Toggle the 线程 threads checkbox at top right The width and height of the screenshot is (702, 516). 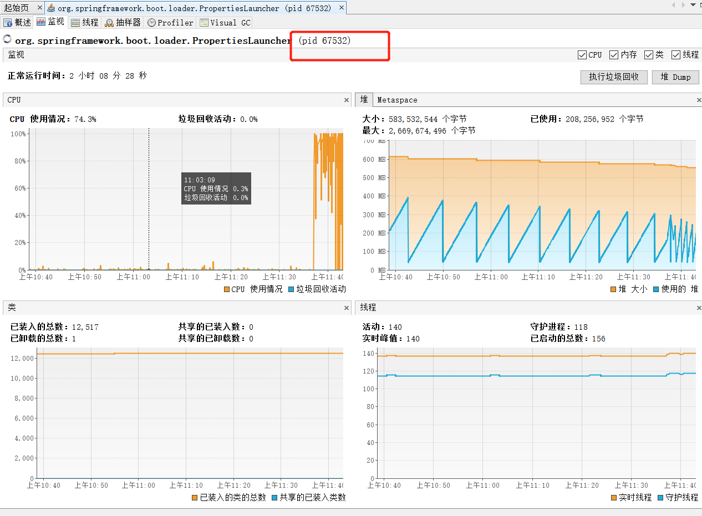point(675,55)
